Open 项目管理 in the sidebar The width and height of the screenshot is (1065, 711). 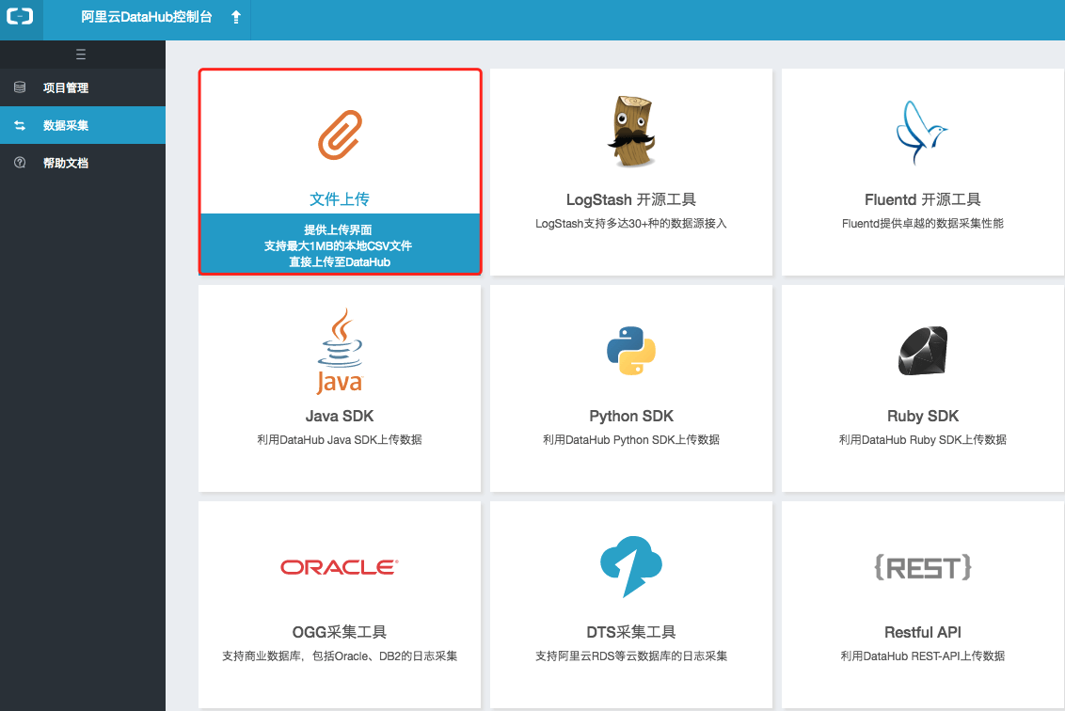(83, 87)
